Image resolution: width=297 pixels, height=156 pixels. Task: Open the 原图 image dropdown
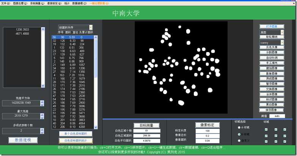[282, 32]
